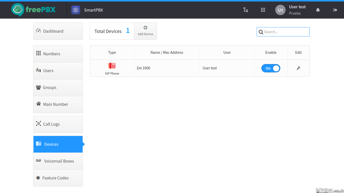Select the Devices menu entry
This screenshot has height=193, width=344.
coord(58,144)
